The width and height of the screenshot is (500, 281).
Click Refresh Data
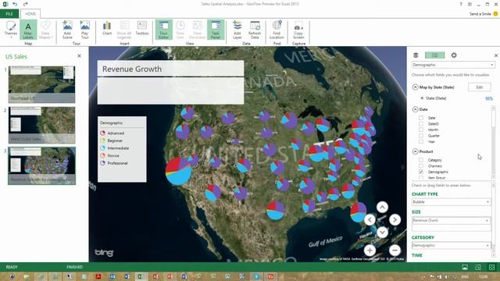[255, 30]
